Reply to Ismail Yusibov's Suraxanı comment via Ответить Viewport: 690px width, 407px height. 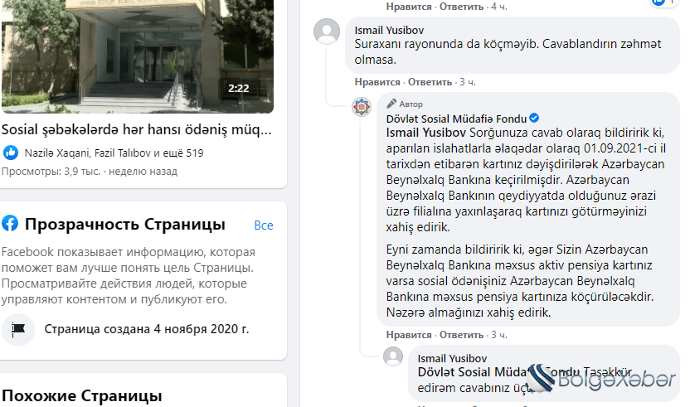pos(430,82)
